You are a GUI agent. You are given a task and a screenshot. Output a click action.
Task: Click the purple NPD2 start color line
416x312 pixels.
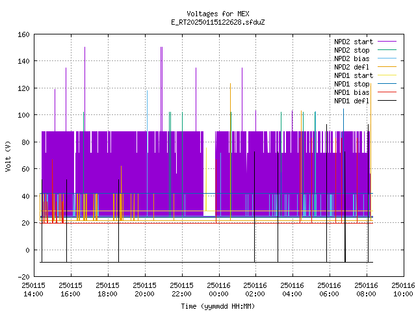coord(387,42)
